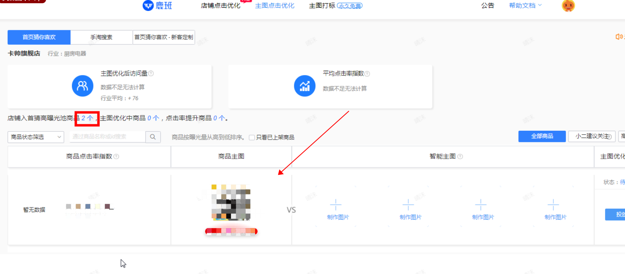Click the search magnifier button
Image resolution: width=625 pixels, height=274 pixels.
tap(153, 137)
